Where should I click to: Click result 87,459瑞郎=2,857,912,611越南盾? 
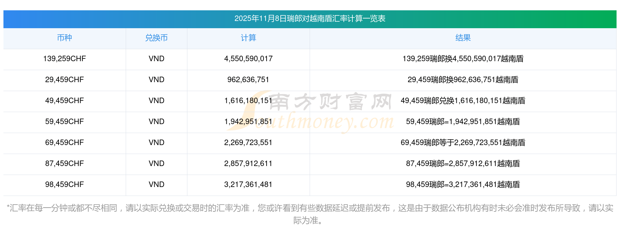click(x=463, y=164)
